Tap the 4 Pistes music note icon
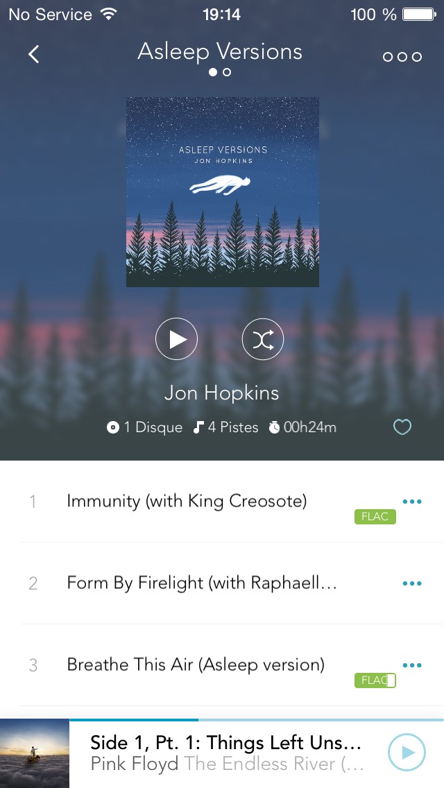This screenshot has width=444, height=788. pos(198,427)
